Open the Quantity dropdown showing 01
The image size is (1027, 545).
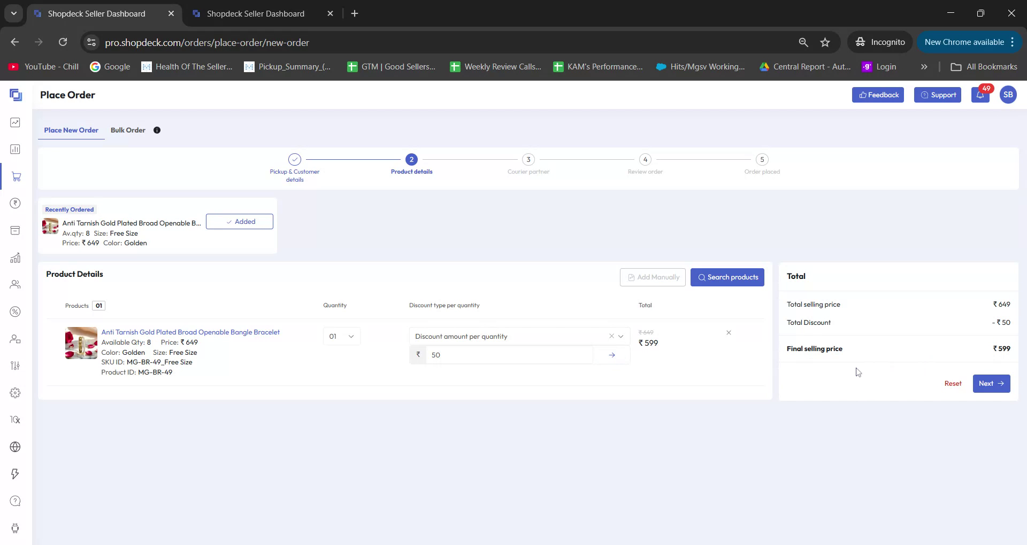[x=341, y=336]
